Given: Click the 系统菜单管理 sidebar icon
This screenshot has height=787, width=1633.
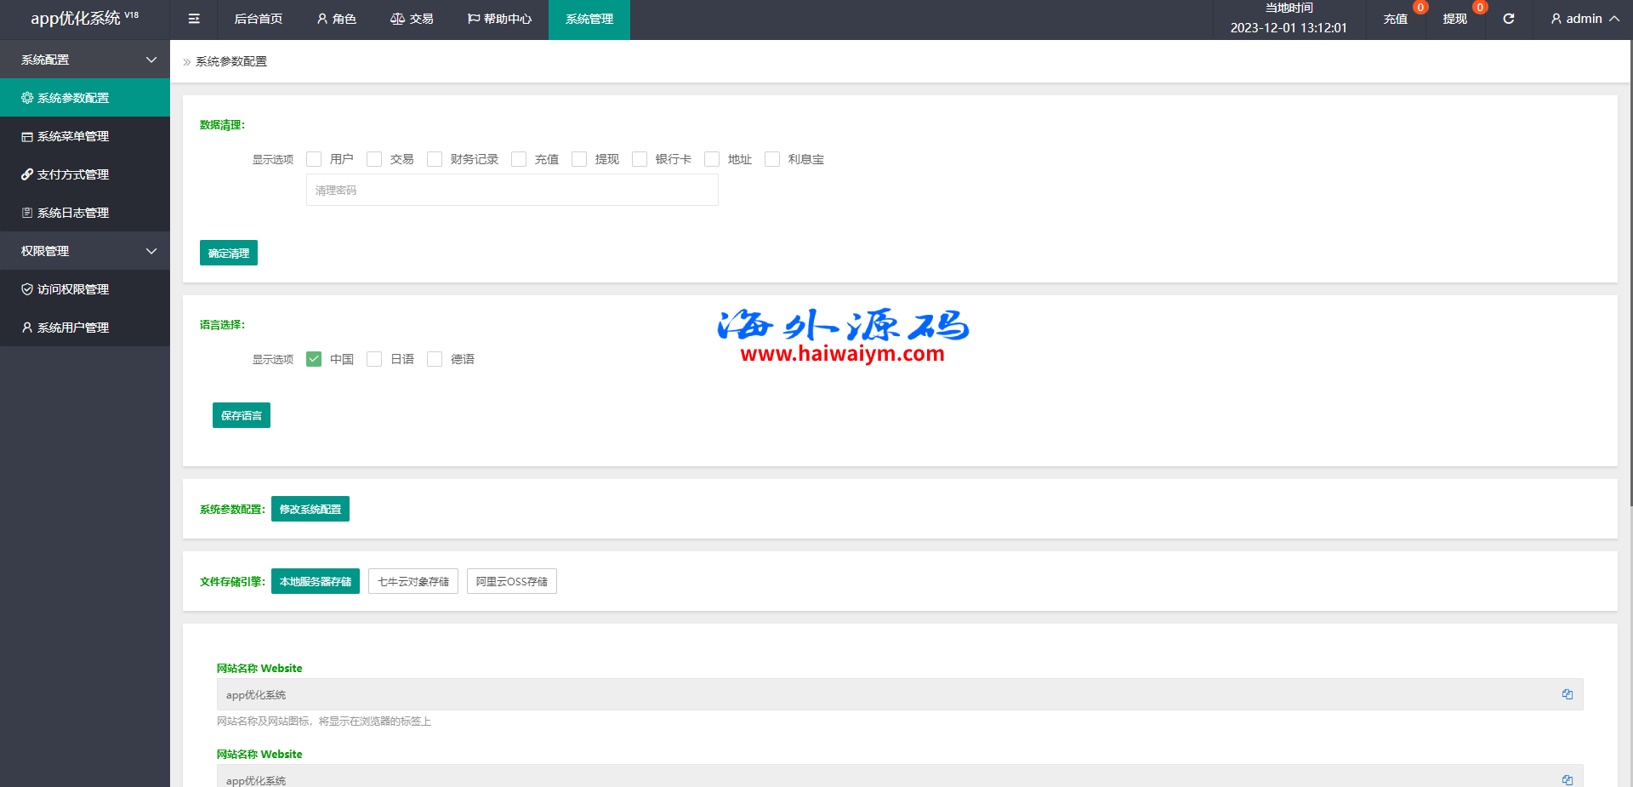Looking at the screenshot, I should [x=27, y=136].
